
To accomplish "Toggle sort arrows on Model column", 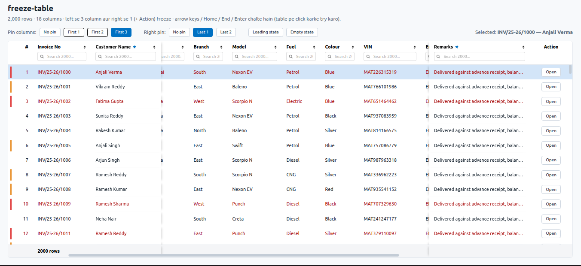I will tap(275, 47).
